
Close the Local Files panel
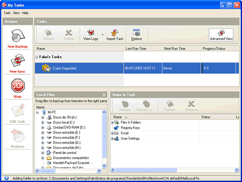(x=104, y=95)
